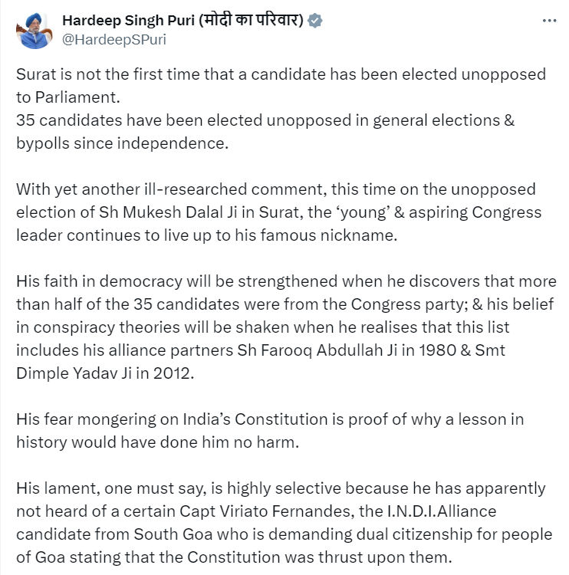Open the @HardeepSPuri handle link

(114, 40)
